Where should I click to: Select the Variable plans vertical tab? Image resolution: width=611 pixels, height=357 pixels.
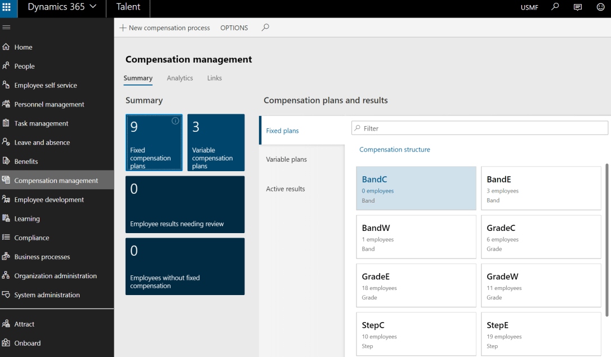286,159
